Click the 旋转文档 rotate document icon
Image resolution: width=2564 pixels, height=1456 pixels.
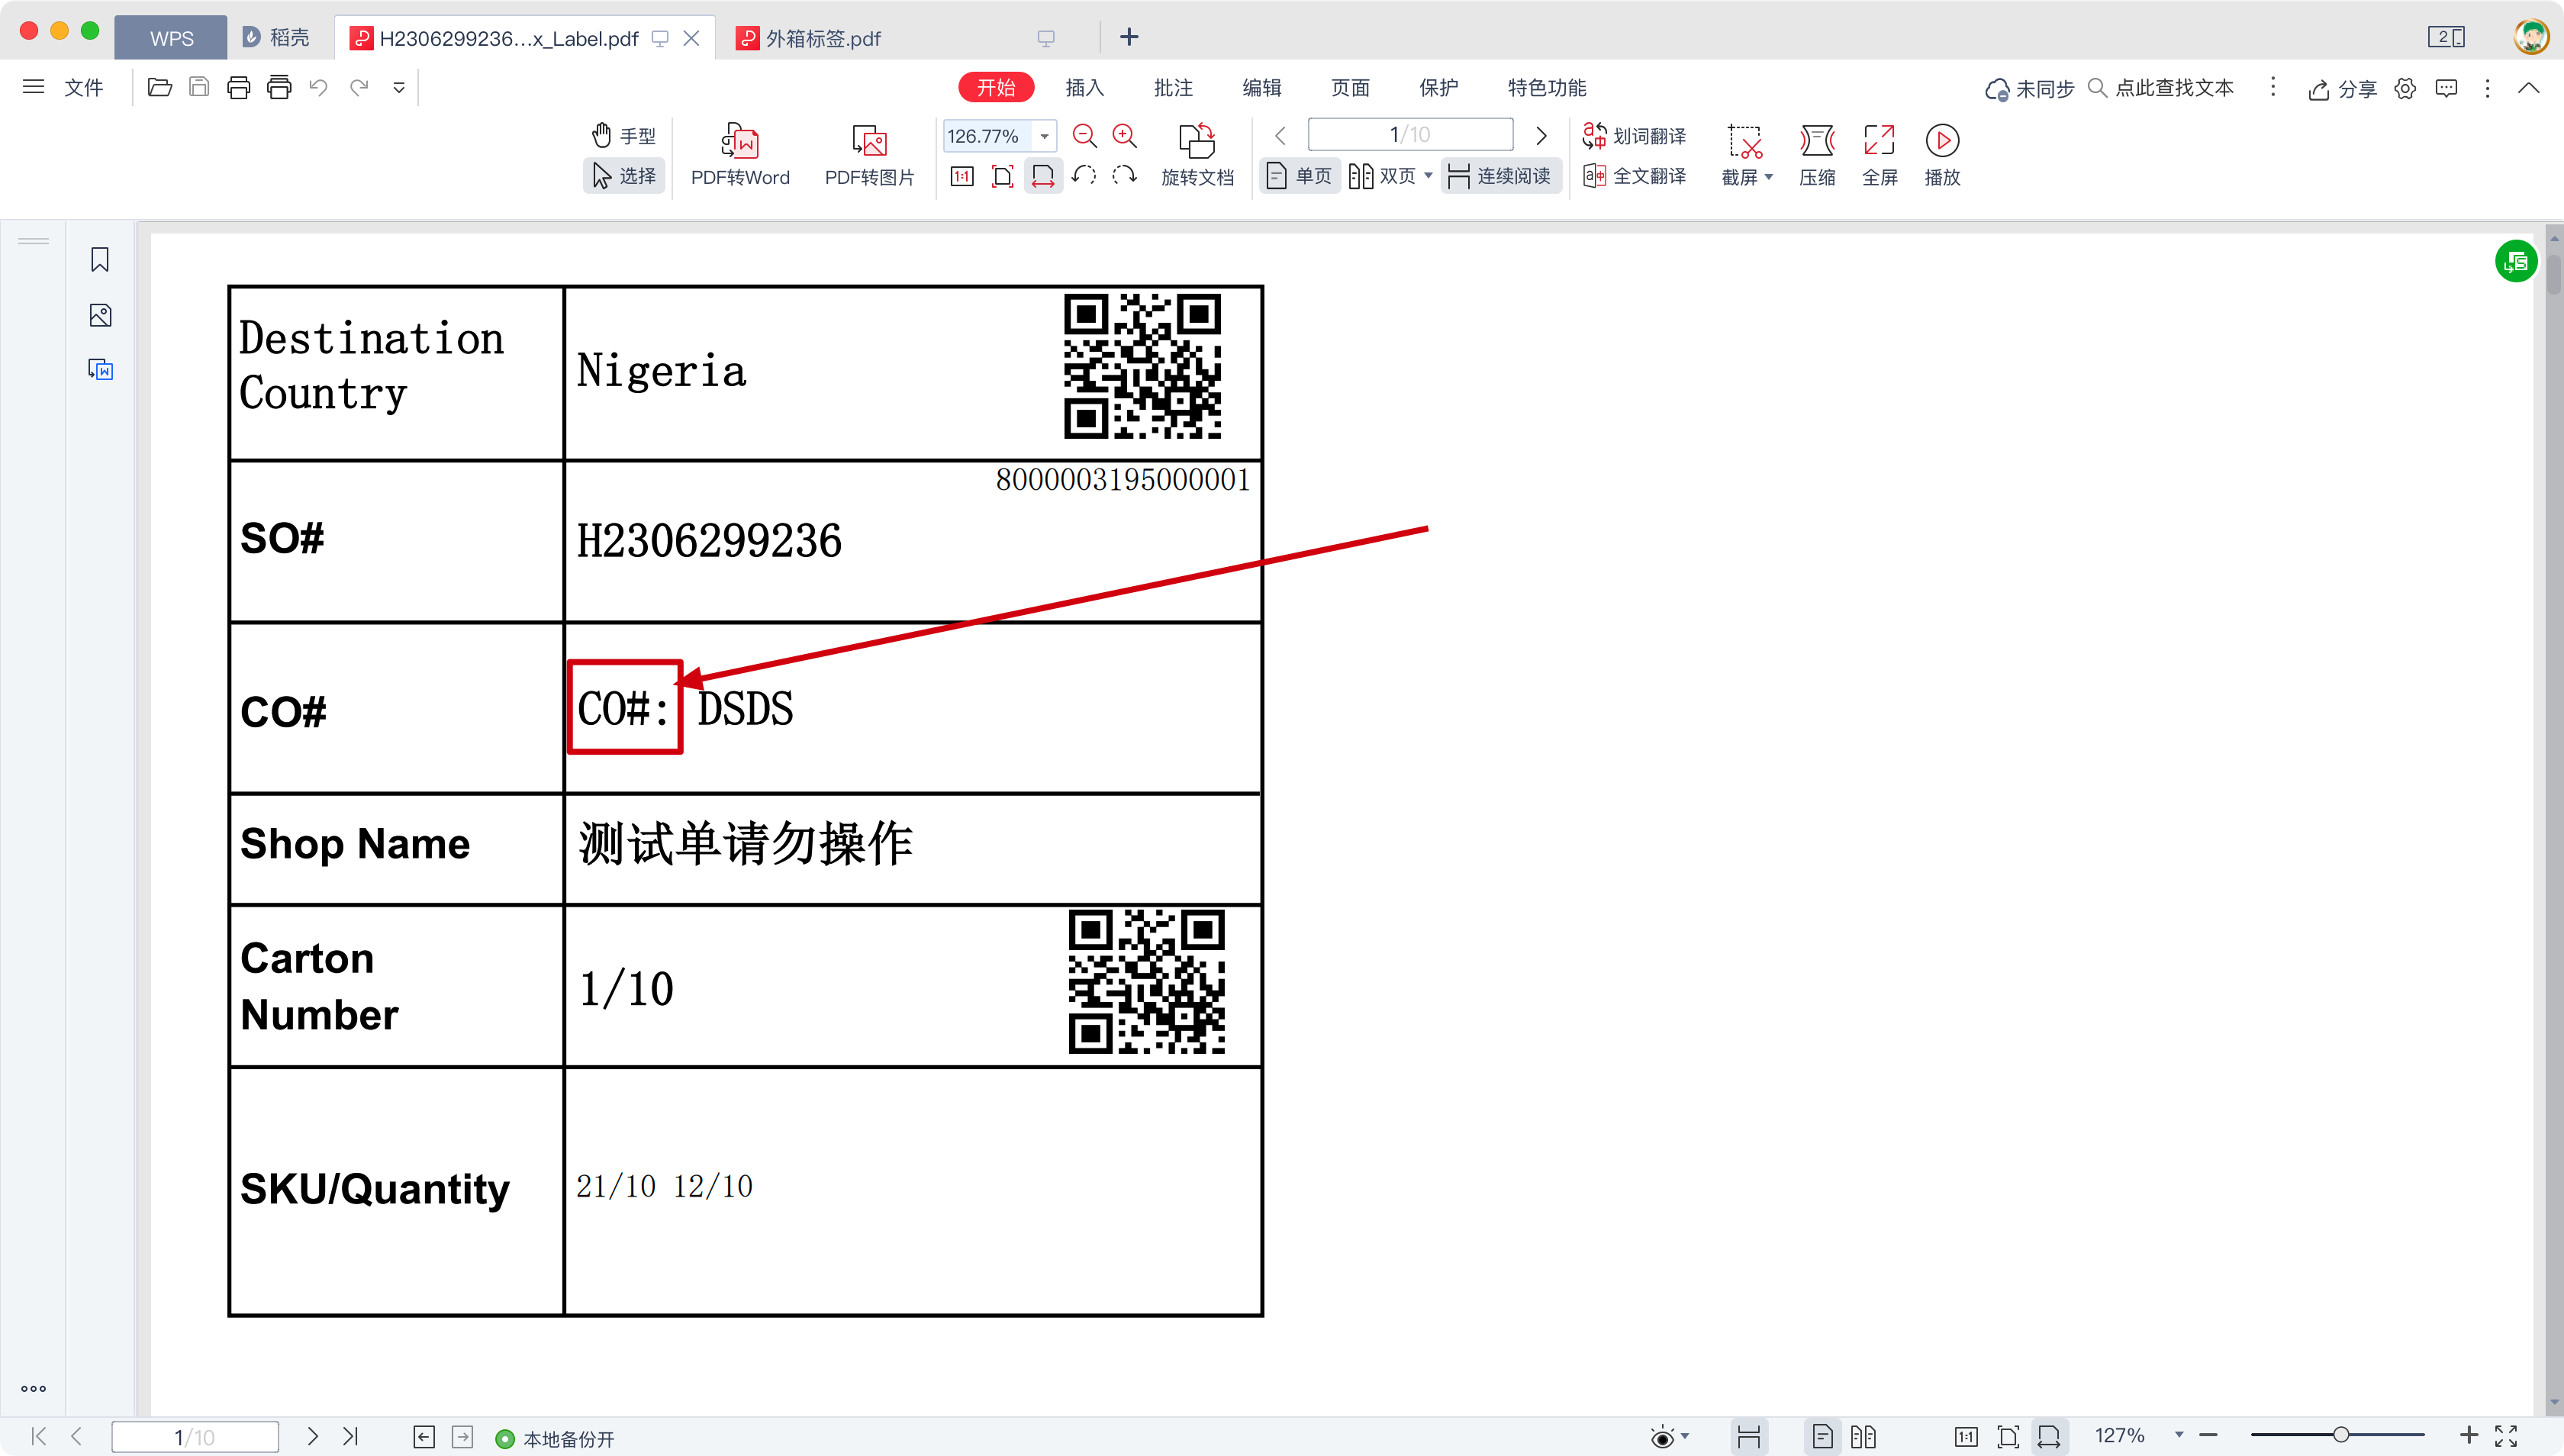click(x=1197, y=142)
